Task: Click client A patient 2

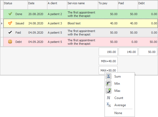Action: click(x=55, y=14)
